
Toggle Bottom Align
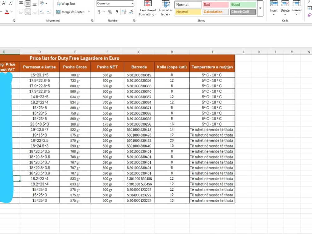pyautogui.click(x=35, y=3)
